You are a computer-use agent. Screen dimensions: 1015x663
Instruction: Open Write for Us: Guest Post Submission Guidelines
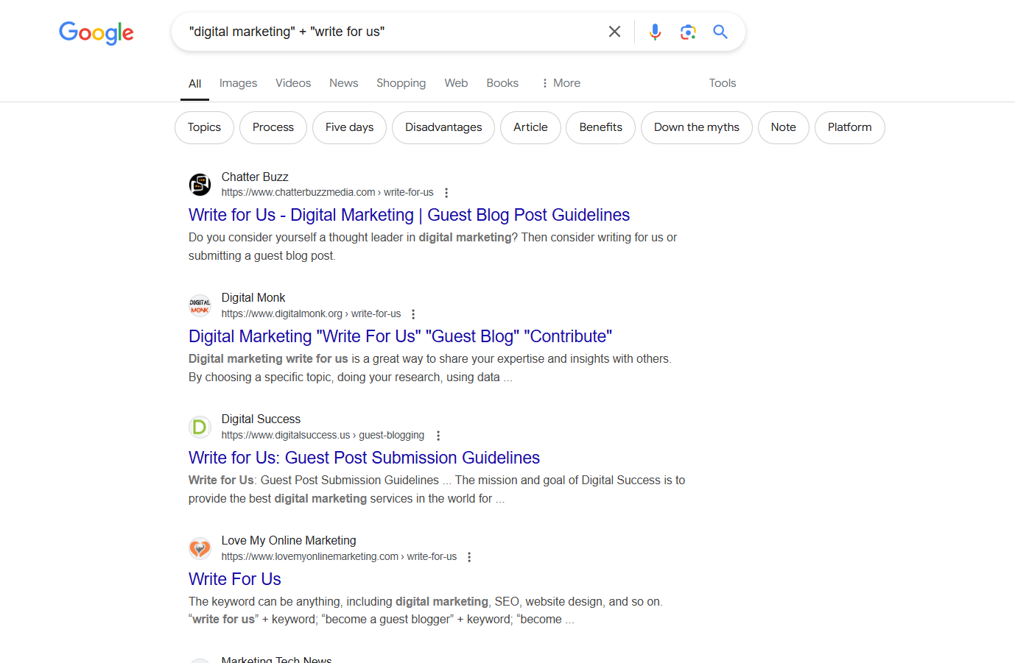click(x=364, y=458)
